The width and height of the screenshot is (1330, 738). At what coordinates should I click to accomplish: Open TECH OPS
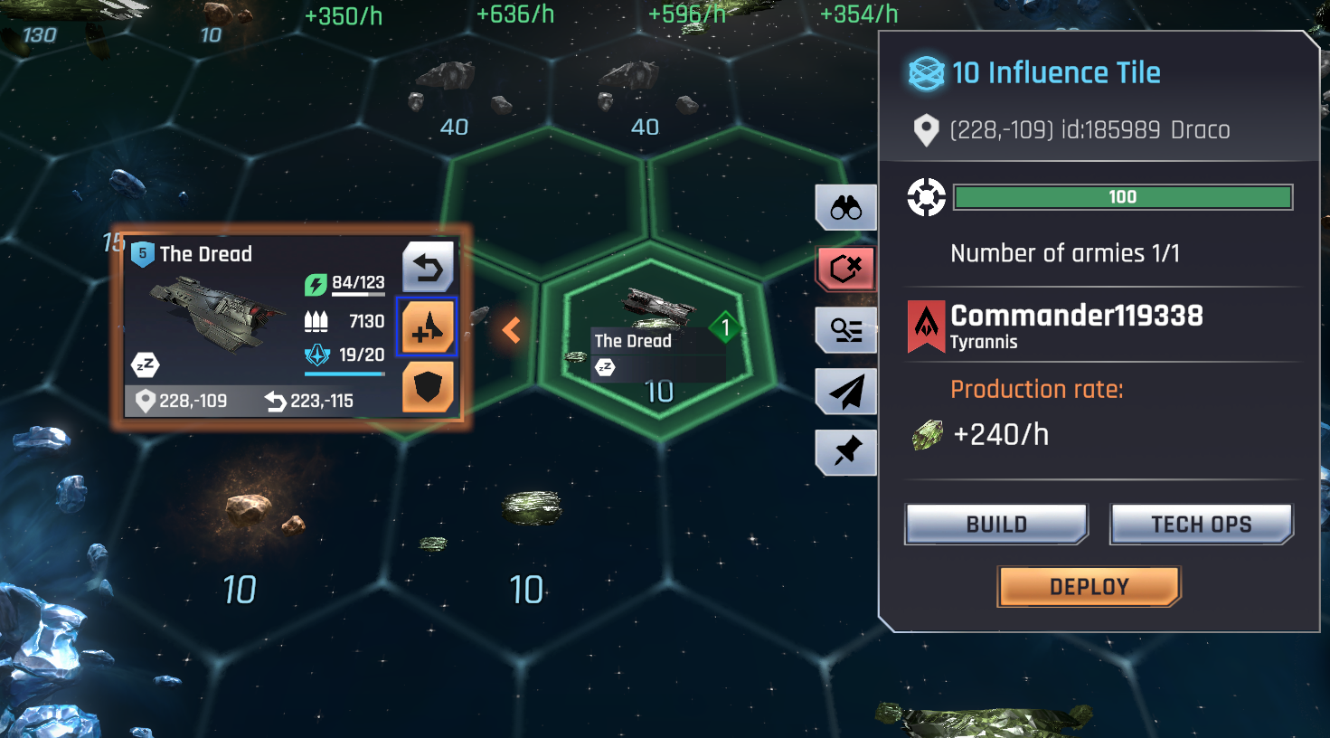click(1201, 525)
